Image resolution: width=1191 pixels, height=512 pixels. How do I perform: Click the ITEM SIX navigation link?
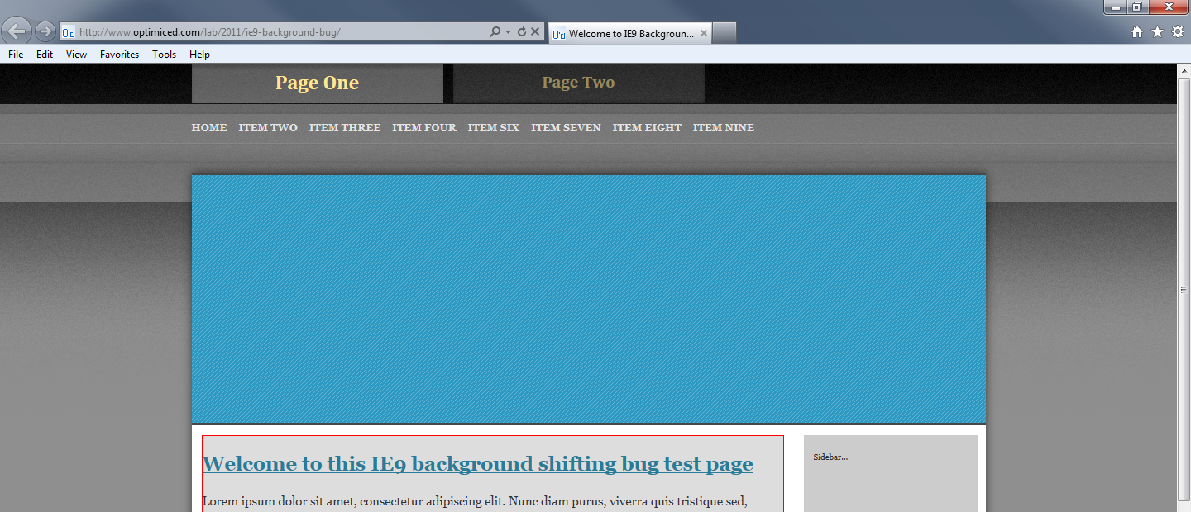[494, 128]
